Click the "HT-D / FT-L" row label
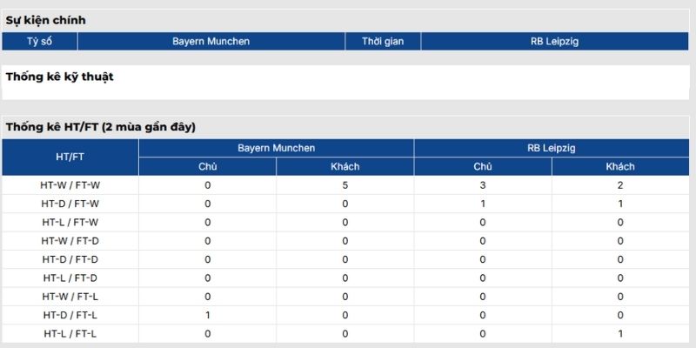 pos(70,315)
